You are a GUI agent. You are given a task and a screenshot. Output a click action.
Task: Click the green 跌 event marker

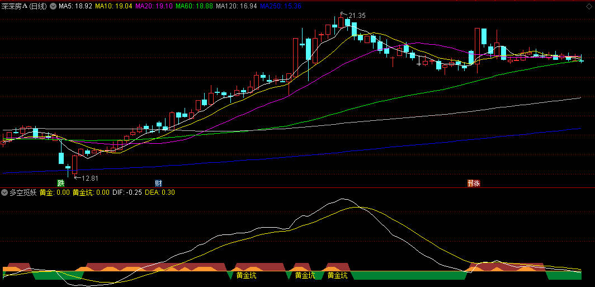[x=60, y=183]
